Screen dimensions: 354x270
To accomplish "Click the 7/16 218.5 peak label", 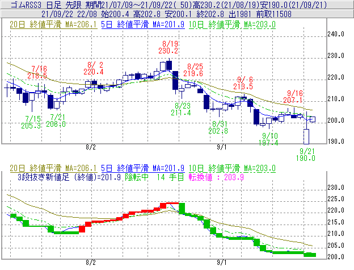I will click(37, 72).
